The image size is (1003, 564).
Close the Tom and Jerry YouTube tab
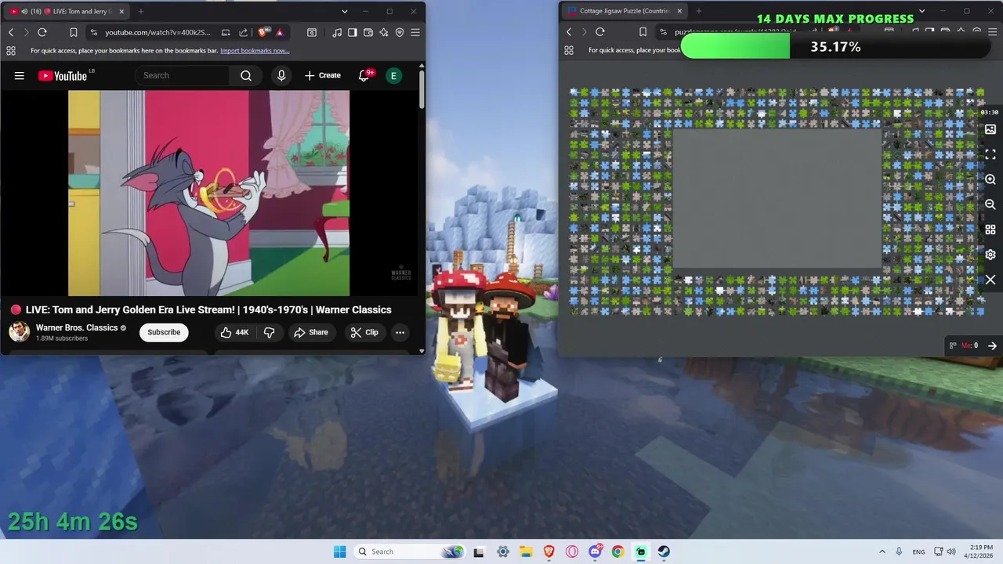pos(121,12)
